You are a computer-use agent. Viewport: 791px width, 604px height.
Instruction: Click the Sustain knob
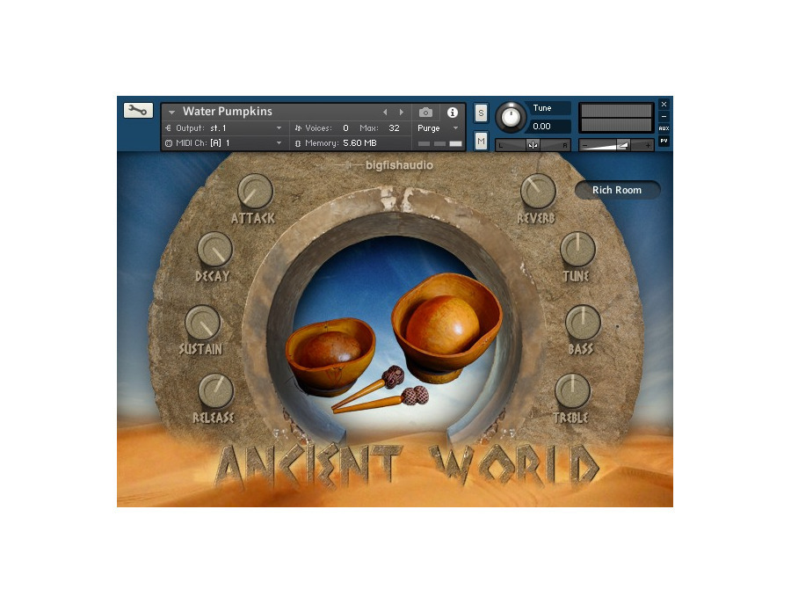pyautogui.click(x=203, y=323)
